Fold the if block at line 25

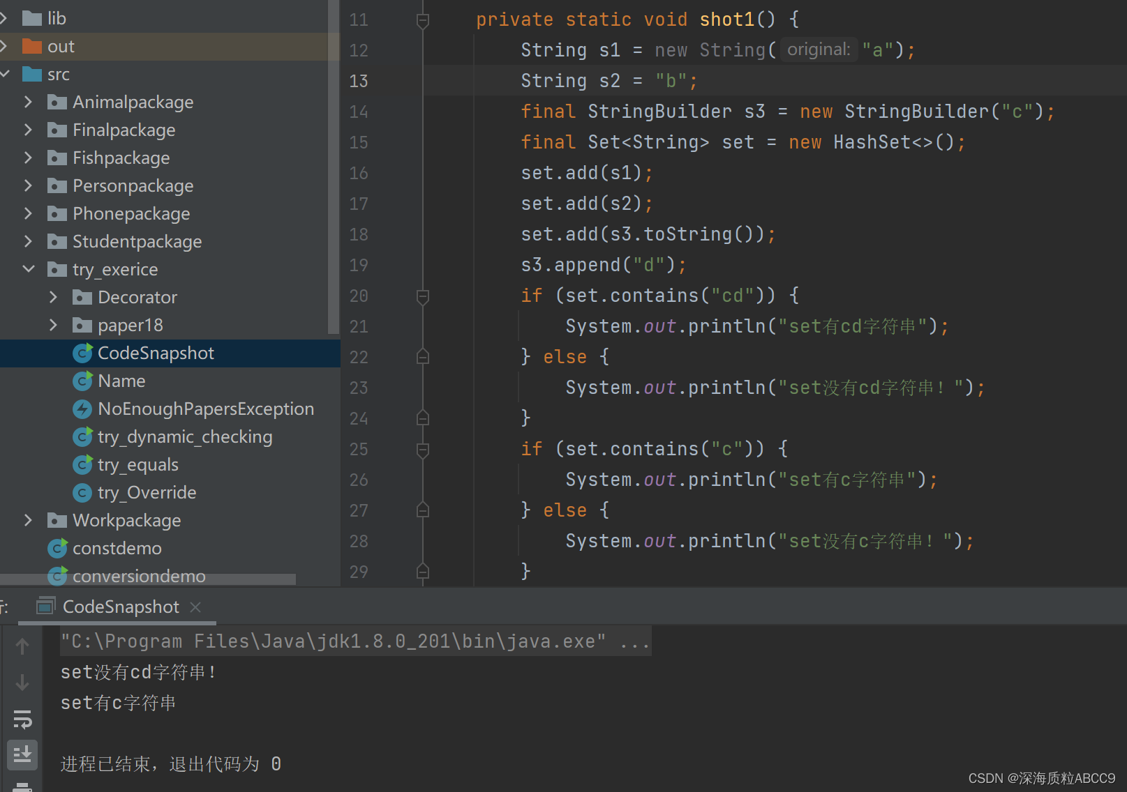pyautogui.click(x=422, y=450)
